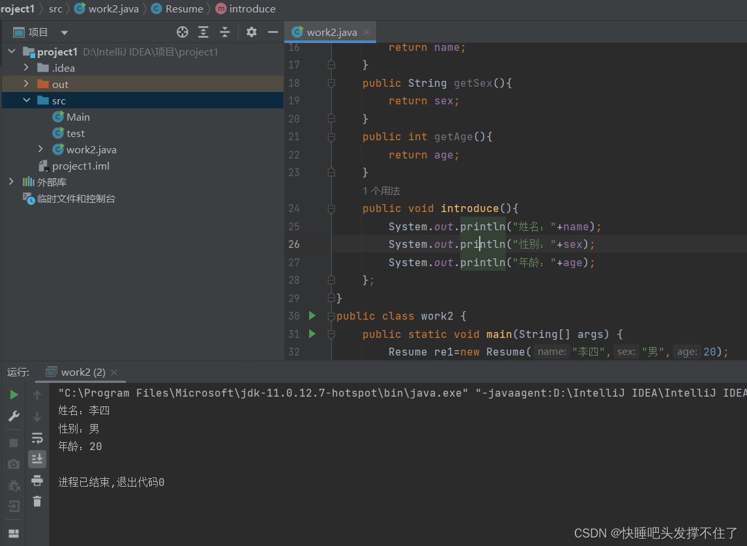
Task: Fold work2 class at line 30
Action: pos(331,316)
